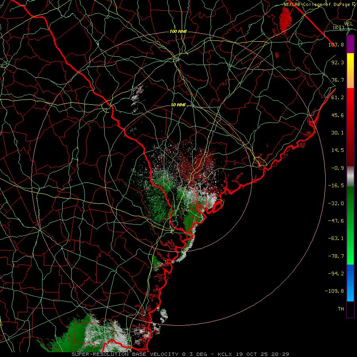This screenshot has height=357, width=357.
Task: Click the -63.1 legend value
Action: (336, 238)
